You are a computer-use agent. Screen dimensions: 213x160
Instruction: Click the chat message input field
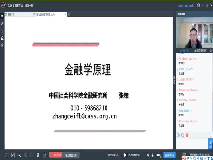point(192,144)
